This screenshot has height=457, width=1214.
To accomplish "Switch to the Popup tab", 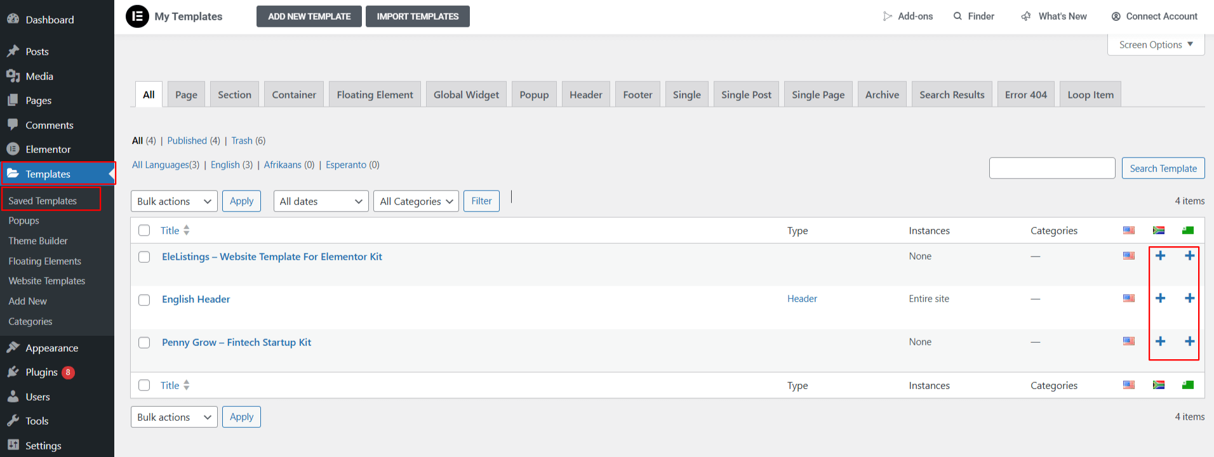I will [534, 95].
